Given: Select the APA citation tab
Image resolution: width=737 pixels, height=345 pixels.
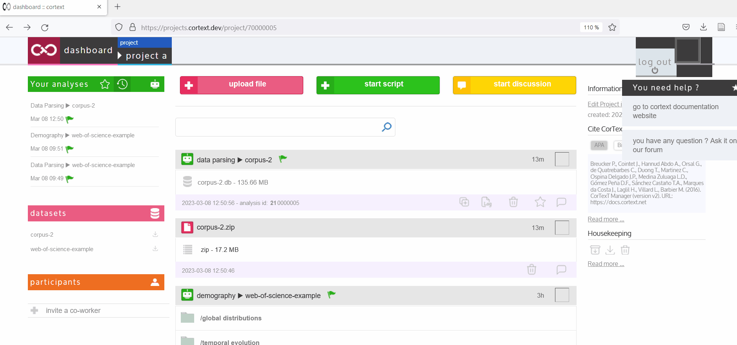Looking at the screenshot, I should click(599, 145).
